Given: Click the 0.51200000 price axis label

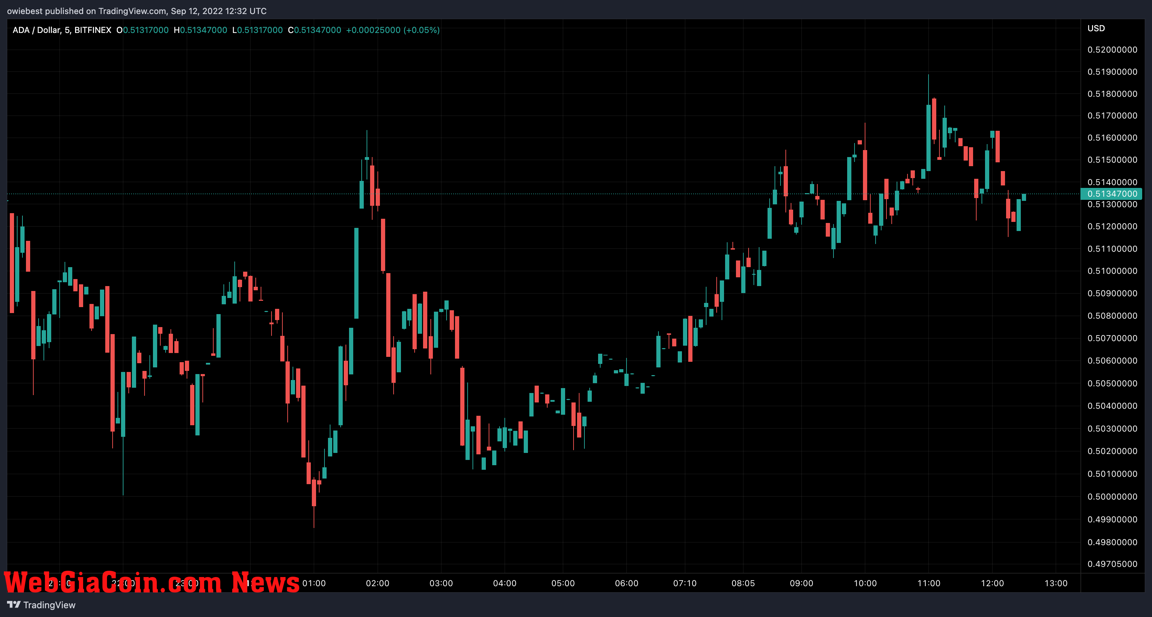Looking at the screenshot, I should click(x=1112, y=226).
